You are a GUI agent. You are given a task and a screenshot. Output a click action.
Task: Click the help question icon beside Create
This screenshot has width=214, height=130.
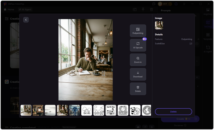196,119
